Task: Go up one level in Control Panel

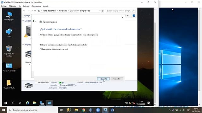Action: 35,11
